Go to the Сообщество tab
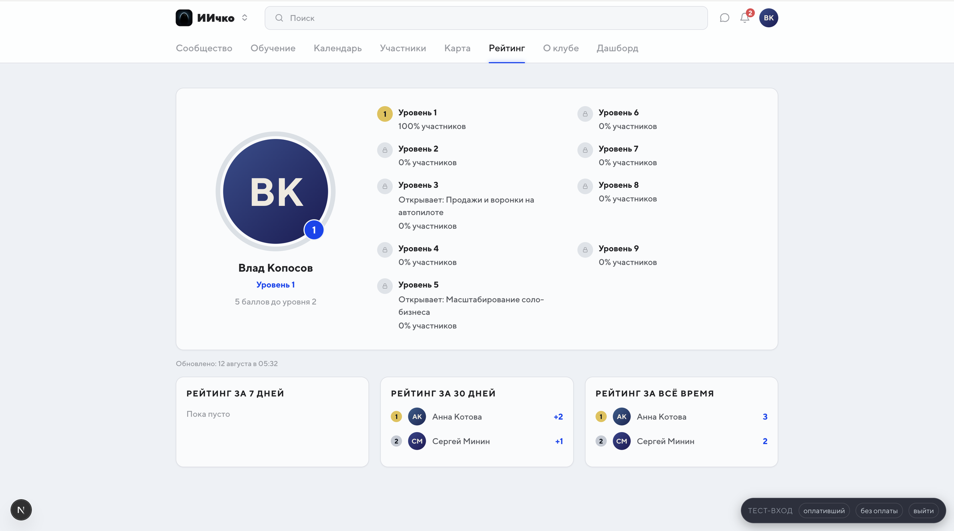Viewport: 954px width, 531px height. pos(204,48)
